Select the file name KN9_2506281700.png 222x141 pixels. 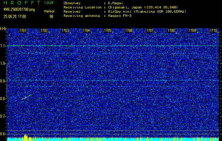tap(19, 10)
